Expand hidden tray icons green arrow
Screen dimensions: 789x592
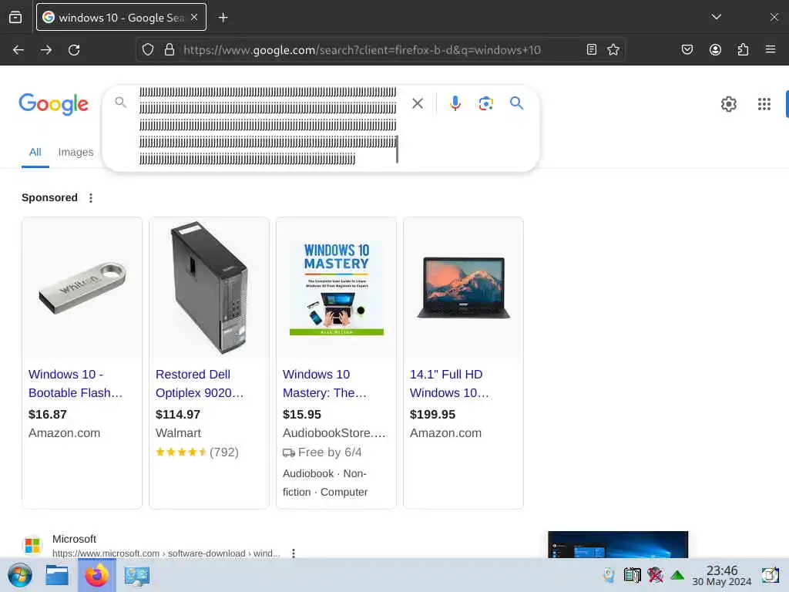click(677, 575)
